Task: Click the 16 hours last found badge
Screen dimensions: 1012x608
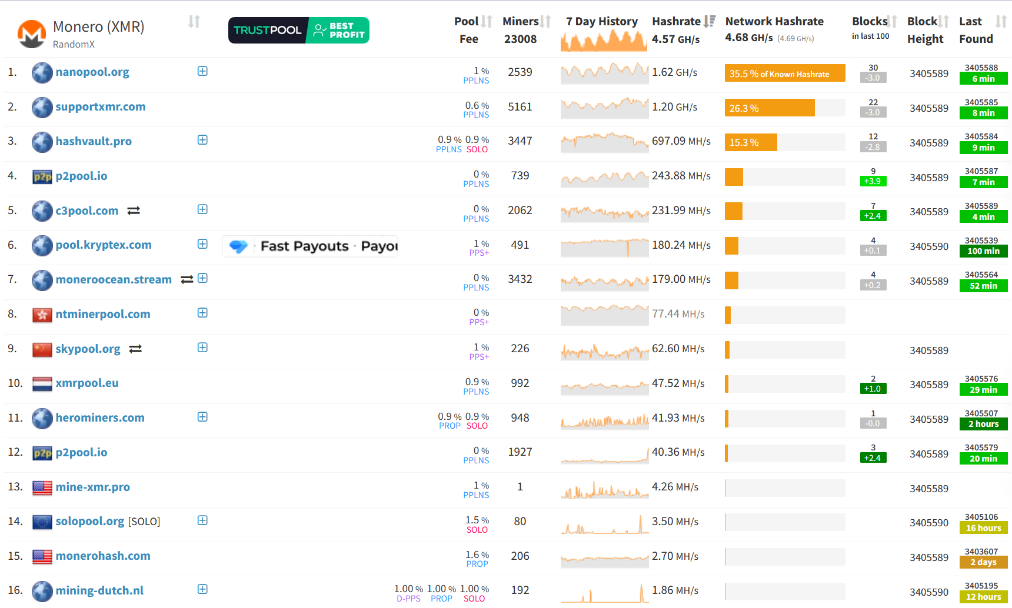Action: point(983,528)
